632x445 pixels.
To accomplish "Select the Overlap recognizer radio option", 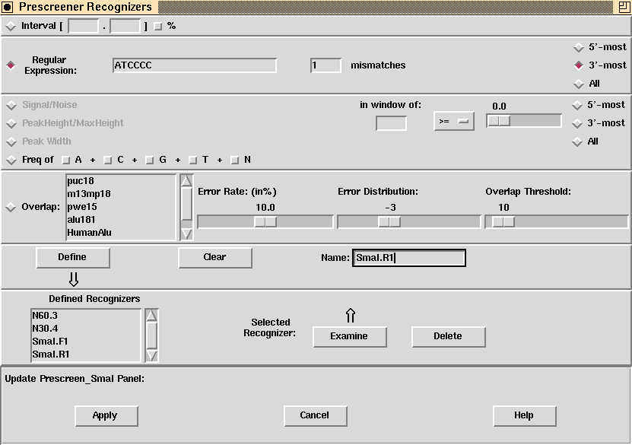I will click(11, 207).
